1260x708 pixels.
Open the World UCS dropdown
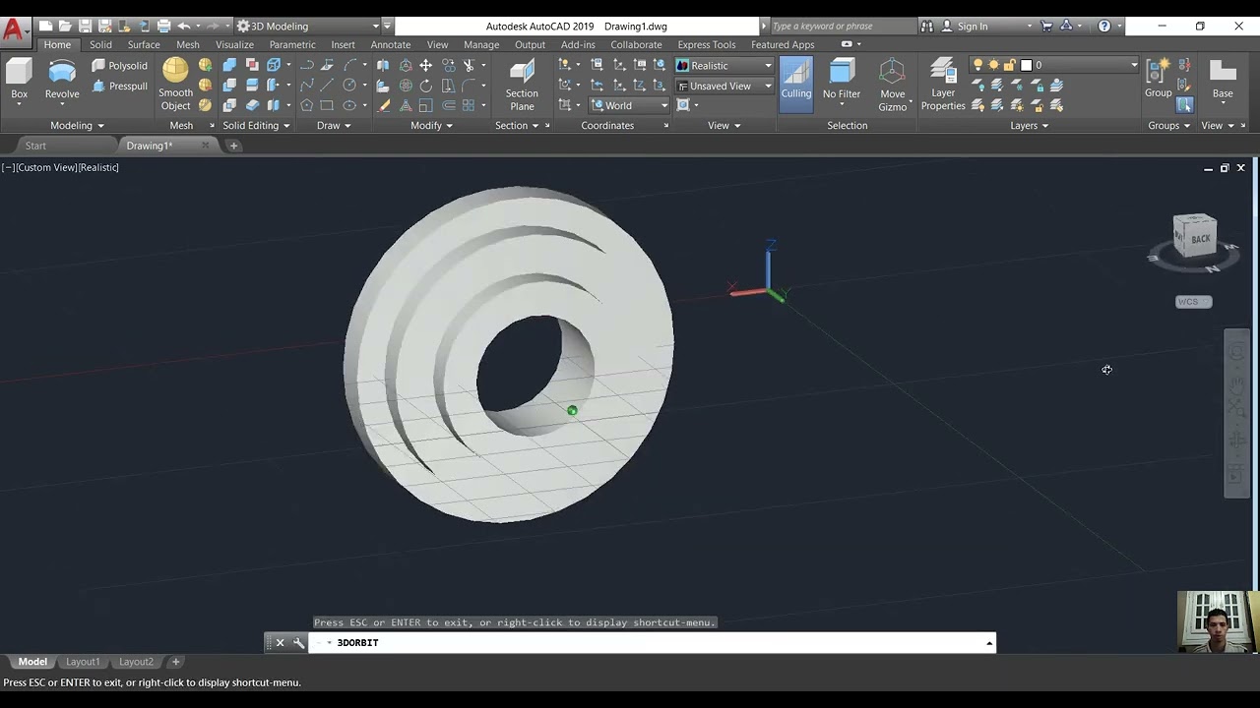630,105
